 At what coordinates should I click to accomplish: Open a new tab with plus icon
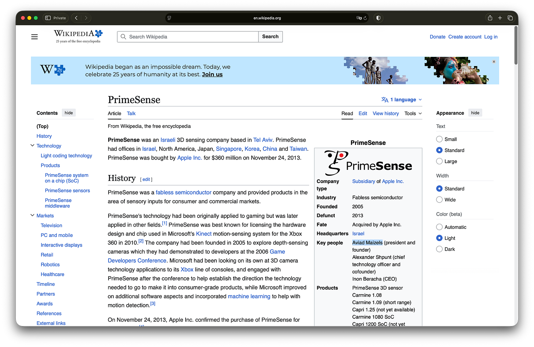[x=500, y=18]
